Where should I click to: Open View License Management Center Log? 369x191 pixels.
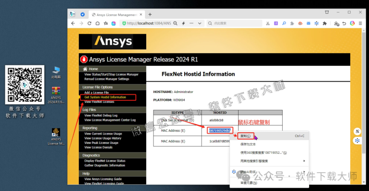pyautogui.click(x=110, y=120)
